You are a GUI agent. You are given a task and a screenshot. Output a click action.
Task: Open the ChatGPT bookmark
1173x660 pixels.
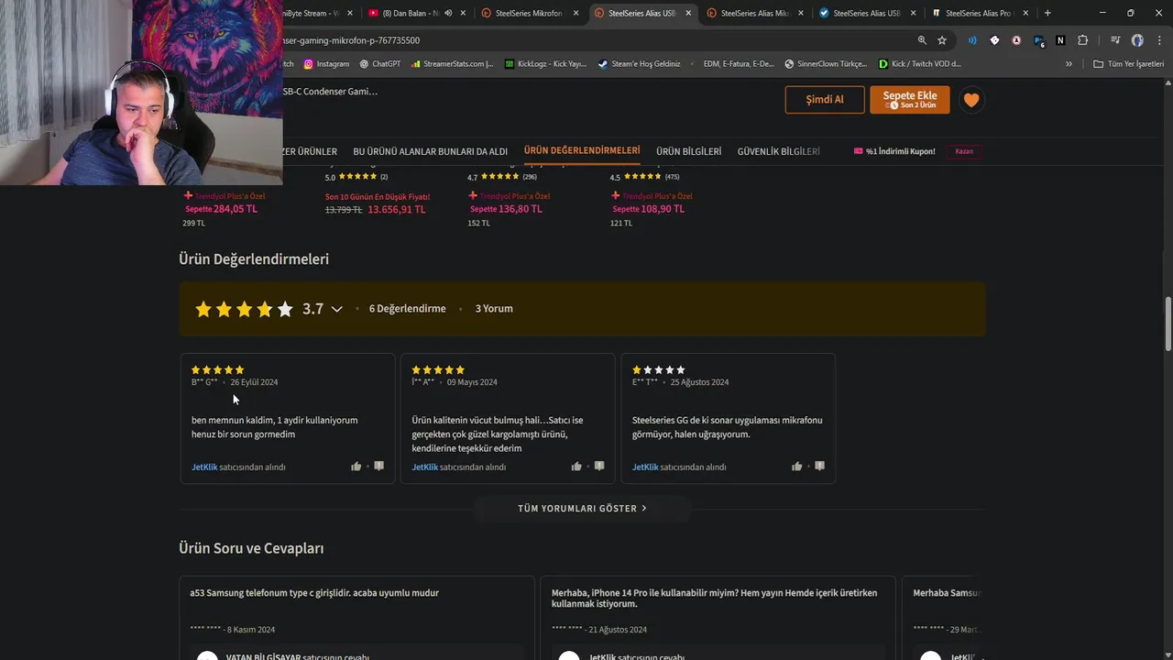[x=379, y=64]
